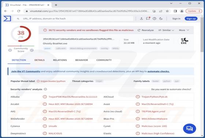This screenshot has height=138, width=205.
Task: Bookmark this page with star icon
Action: pos(167,11)
